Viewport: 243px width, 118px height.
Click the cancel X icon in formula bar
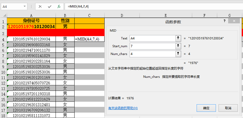40,7
